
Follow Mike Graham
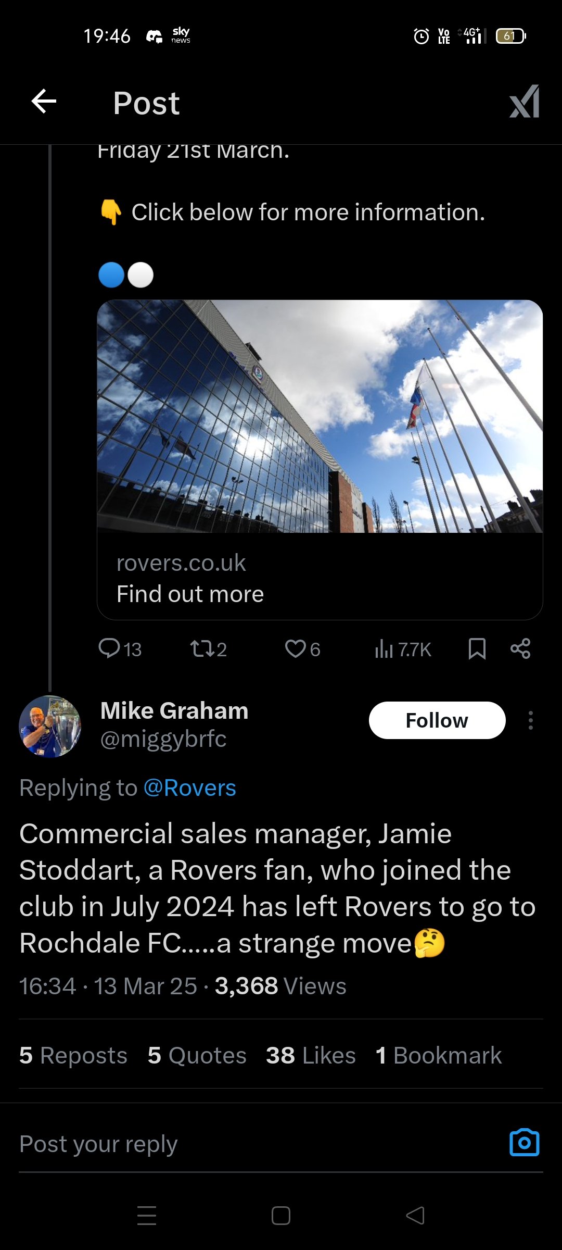click(437, 720)
